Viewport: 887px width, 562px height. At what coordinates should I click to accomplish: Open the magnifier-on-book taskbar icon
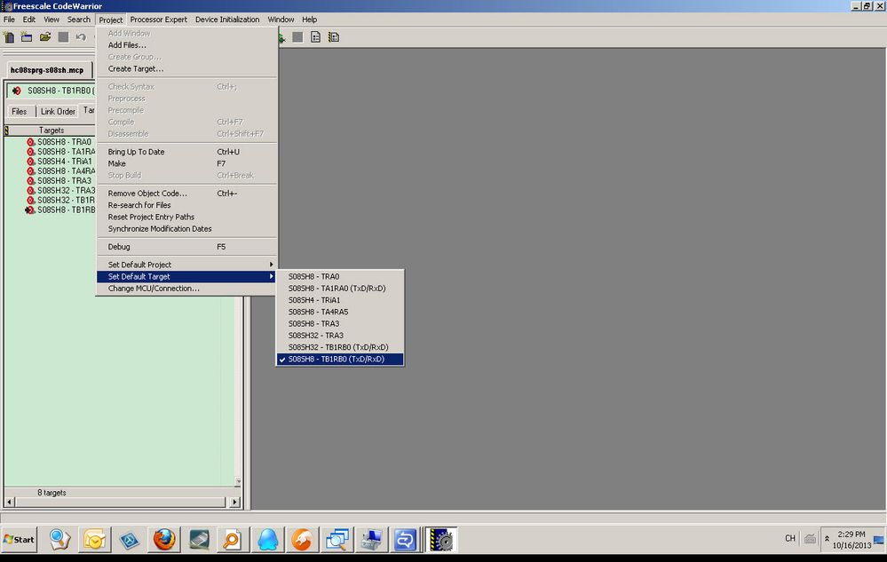tap(59, 539)
